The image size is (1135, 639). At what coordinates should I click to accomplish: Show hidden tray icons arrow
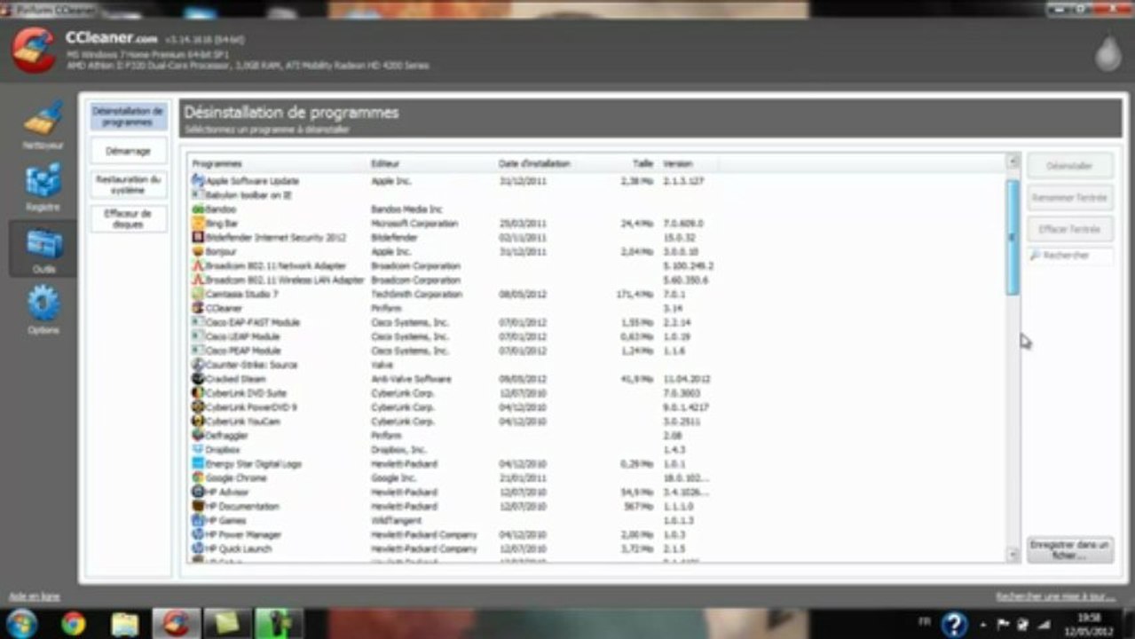(x=982, y=624)
